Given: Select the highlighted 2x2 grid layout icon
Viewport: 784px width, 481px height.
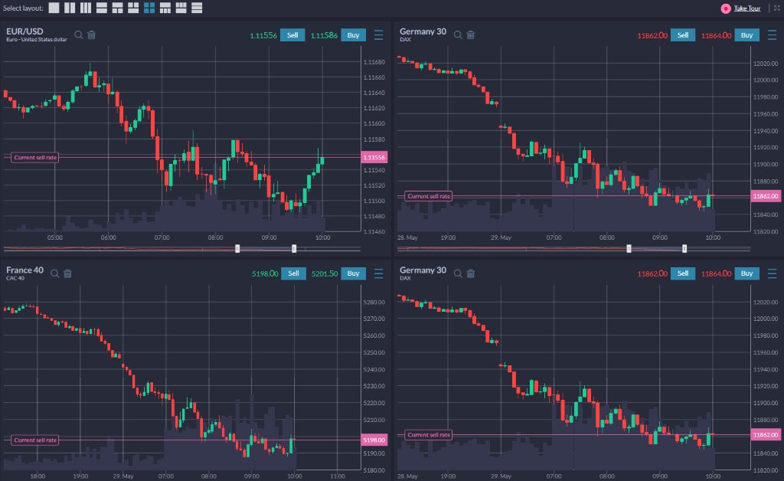Looking at the screenshot, I should (149, 8).
